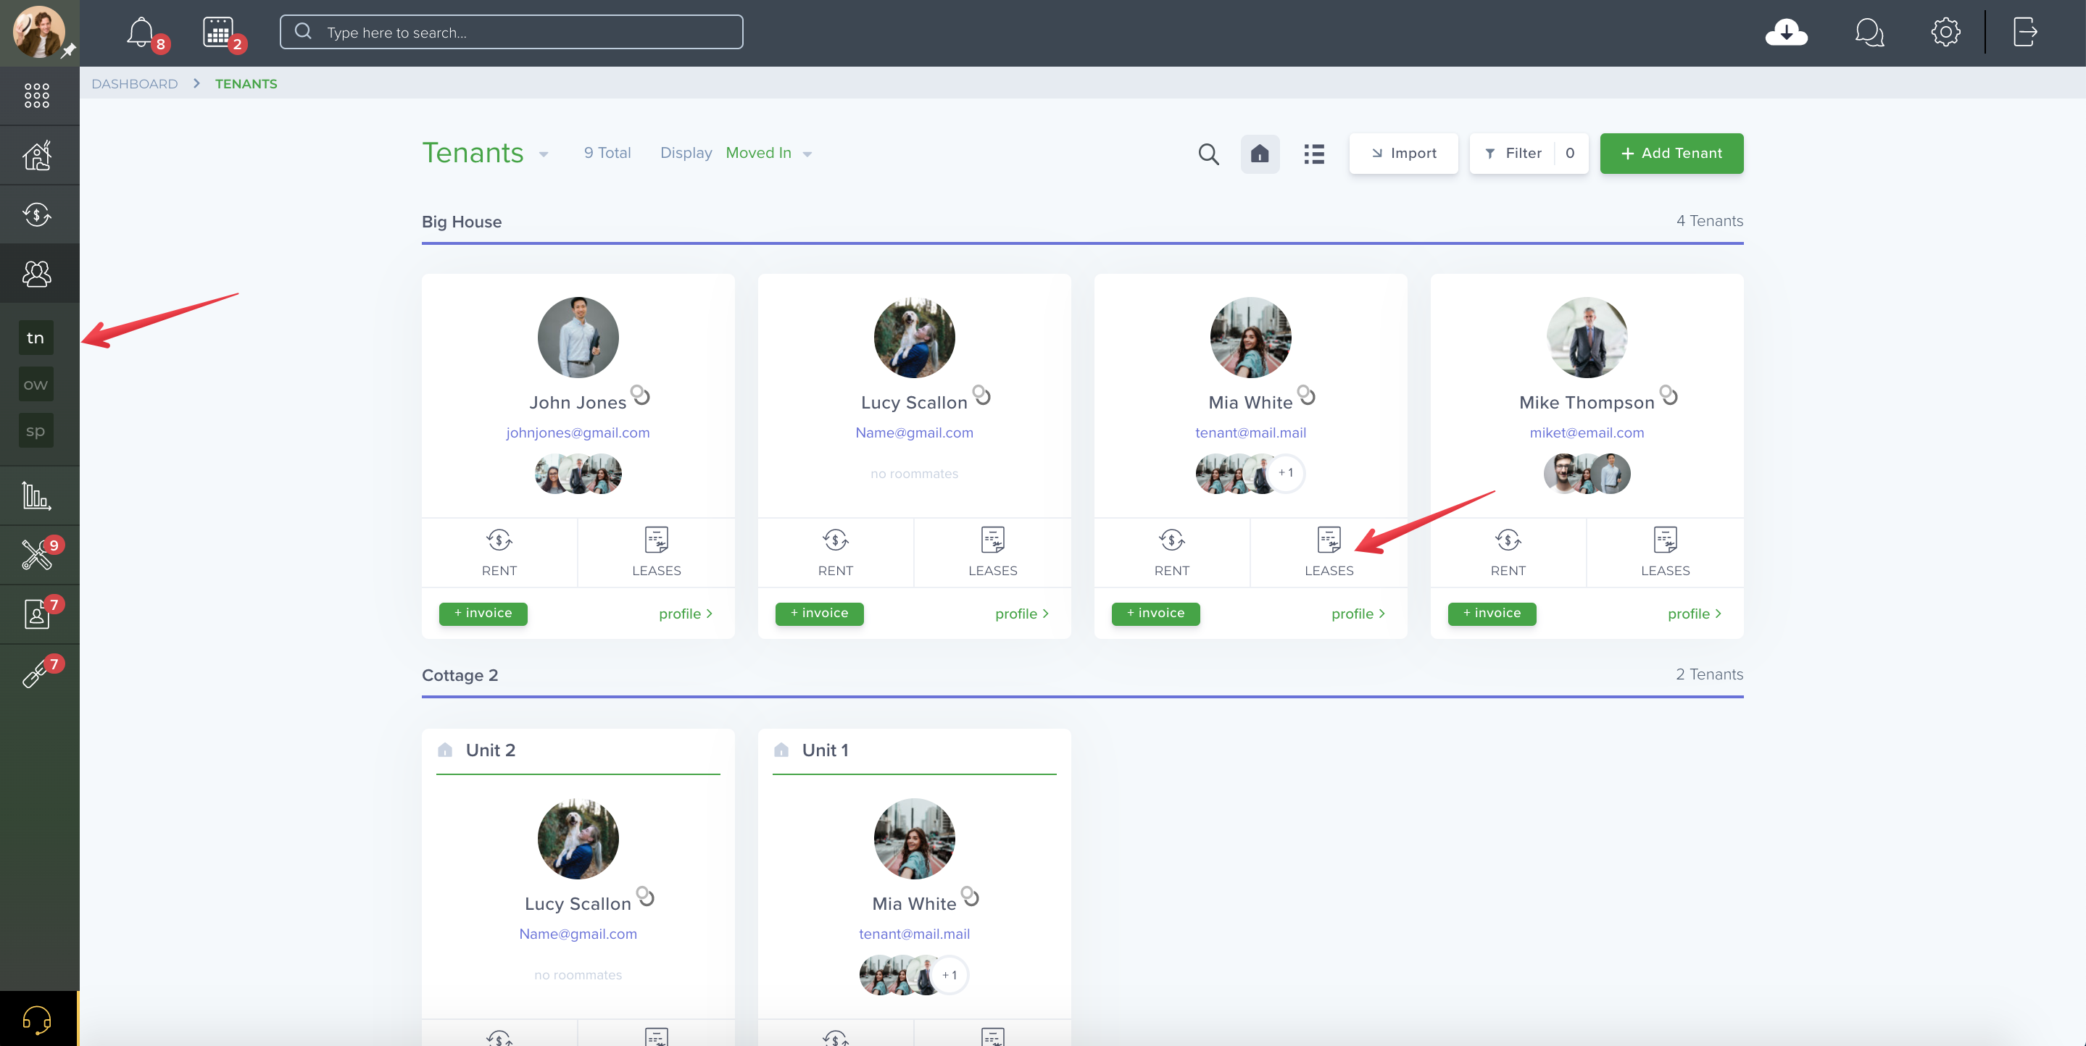Click the user avatar in the top-left corner
This screenshot has height=1046, width=2086.
[38, 33]
